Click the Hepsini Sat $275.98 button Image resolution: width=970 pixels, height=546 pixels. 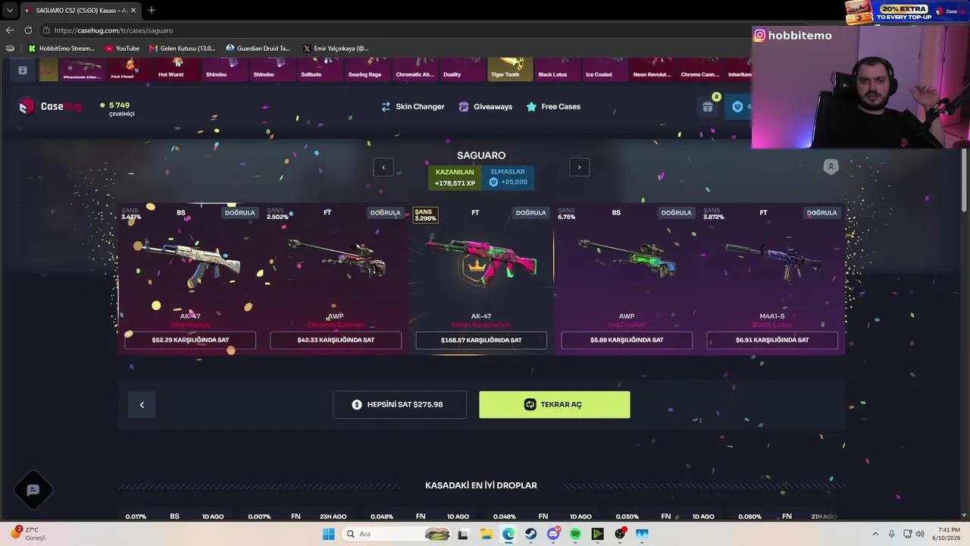pyautogui.click(x=399, y=405)
